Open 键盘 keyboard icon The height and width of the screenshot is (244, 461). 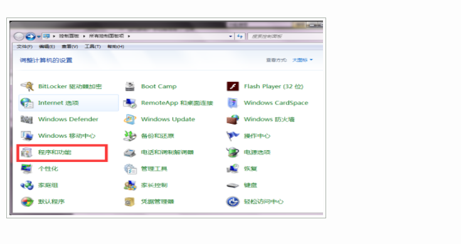click(233, 185)
